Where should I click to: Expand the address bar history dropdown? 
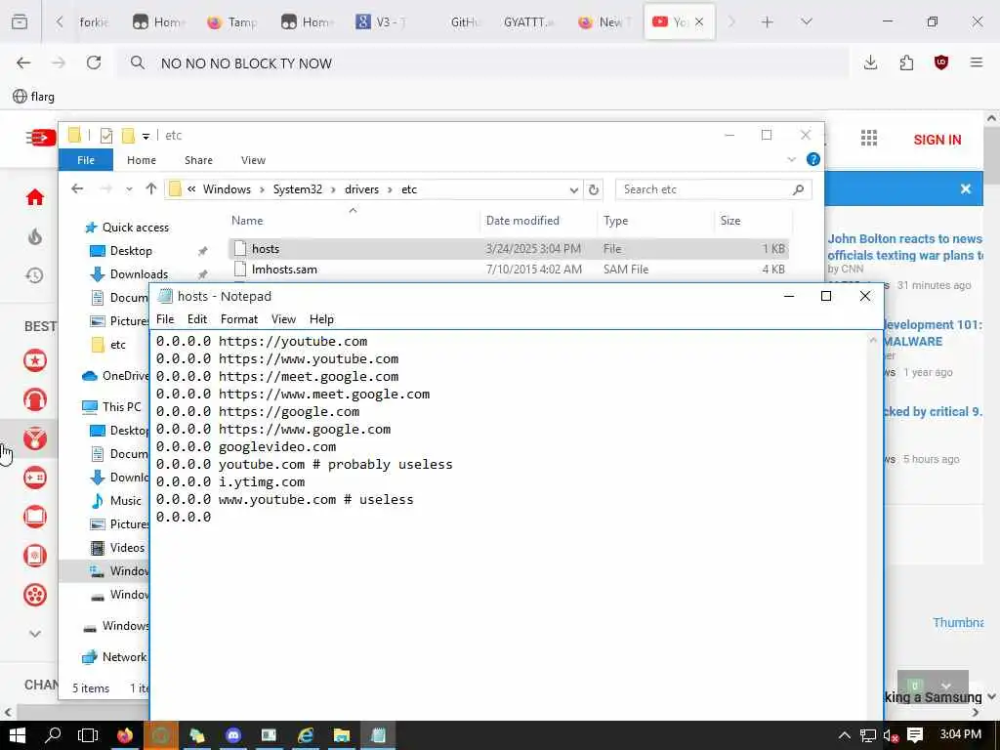coord(574,189)
